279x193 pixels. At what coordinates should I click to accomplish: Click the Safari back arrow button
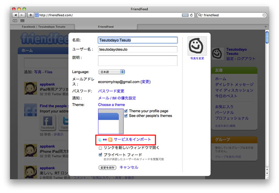pos(16,15)
